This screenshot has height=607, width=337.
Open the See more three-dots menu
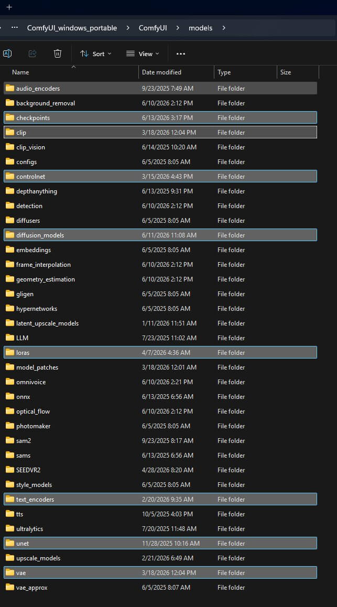[x=181, y=54]
